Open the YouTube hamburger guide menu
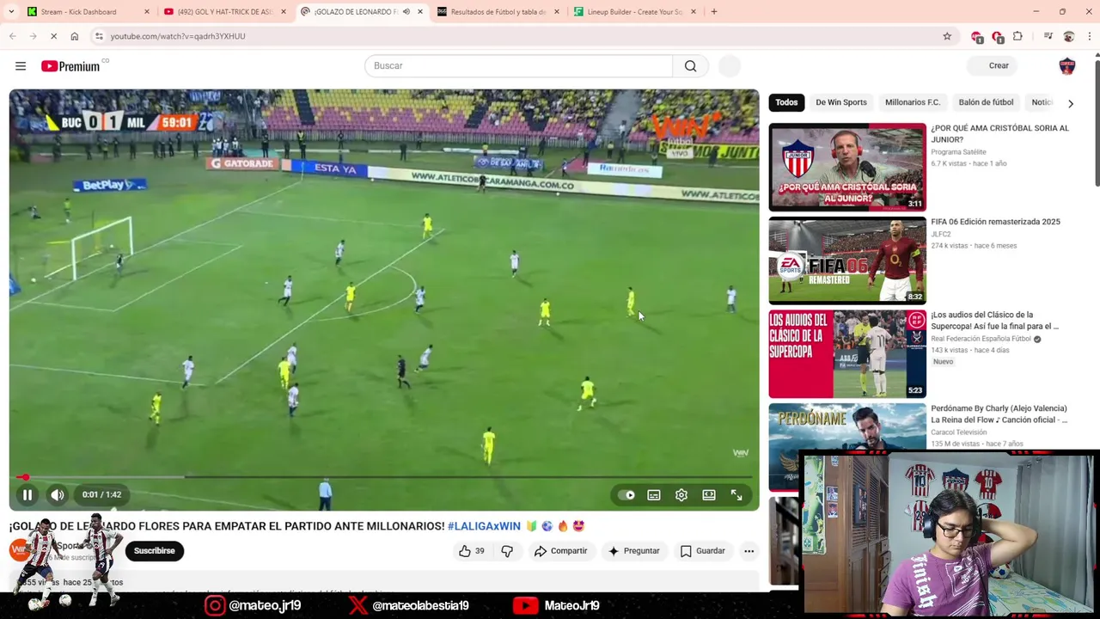The height and width of the screenshot is (619, 1100). pyautogui.click(x=21, y=66)
